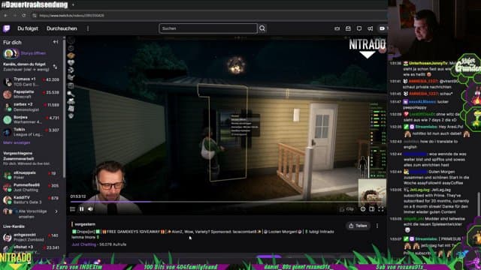The width and height of the screenshot is (481, 270).
Task: Click 'Mehr anzeigen' under followed channels
Action: point(17,142)
